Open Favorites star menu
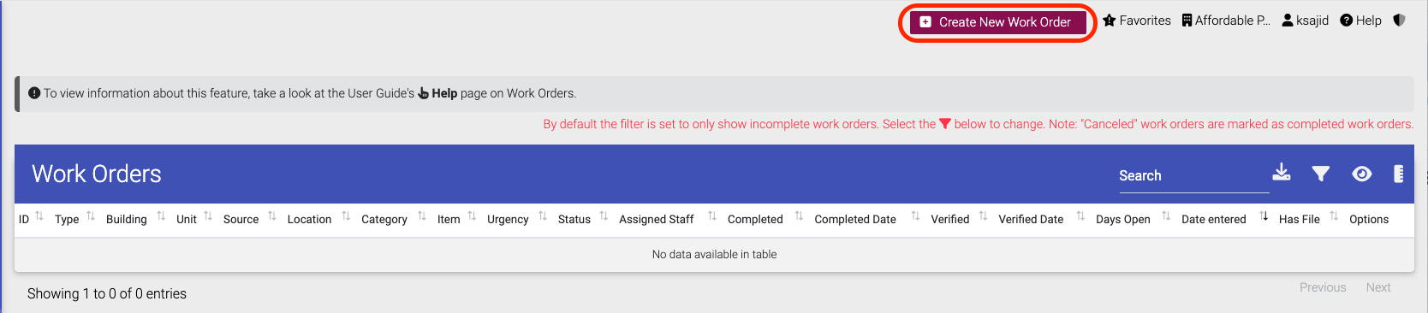The image size is (1428, 313). (x=1137, y=21)
